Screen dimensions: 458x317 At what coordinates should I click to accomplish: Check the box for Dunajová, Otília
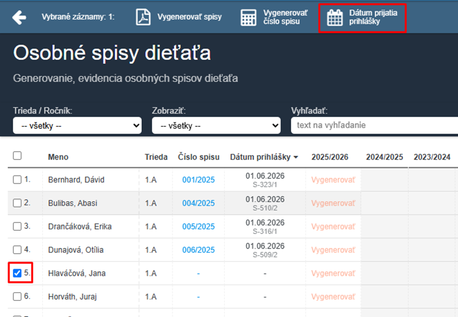point(17,250)
